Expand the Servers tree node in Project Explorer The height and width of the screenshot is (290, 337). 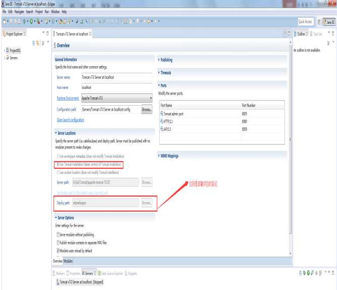click(x=5, y=58)
